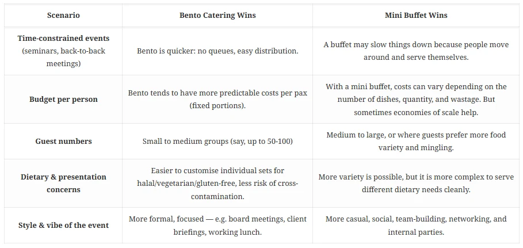The image size is (523, 248).
Task: Select Dietary & presentation concerns label
Action: [63, 183]
